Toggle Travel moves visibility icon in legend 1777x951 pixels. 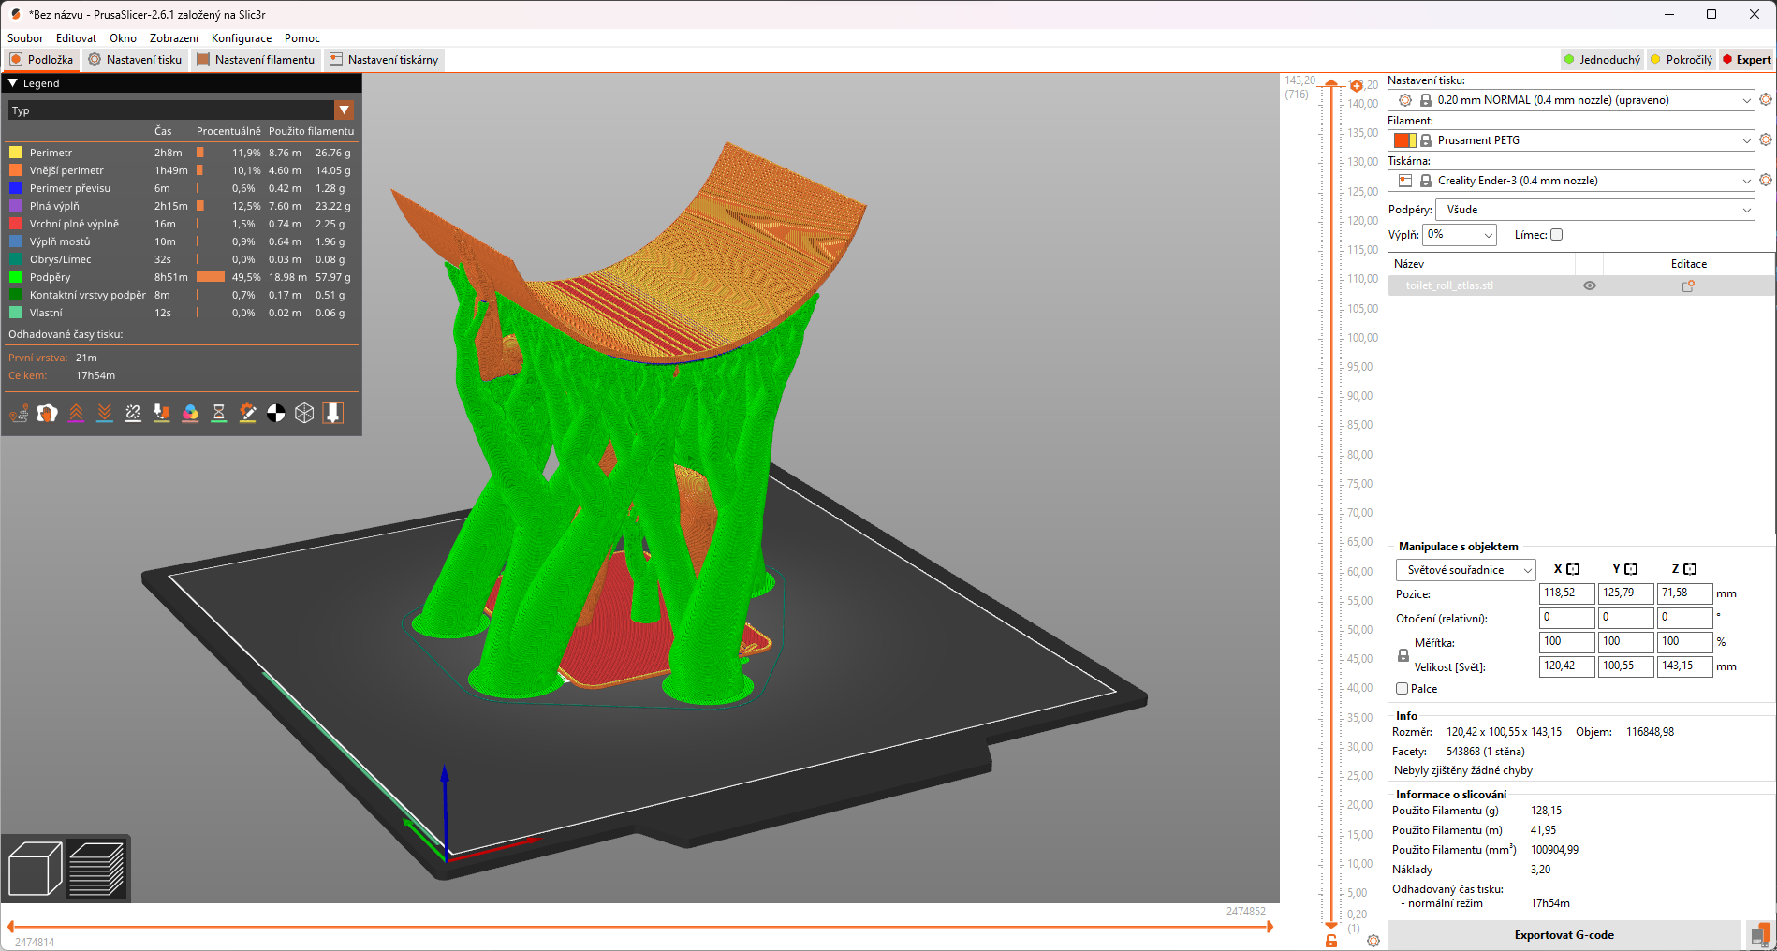coord(19,413)
